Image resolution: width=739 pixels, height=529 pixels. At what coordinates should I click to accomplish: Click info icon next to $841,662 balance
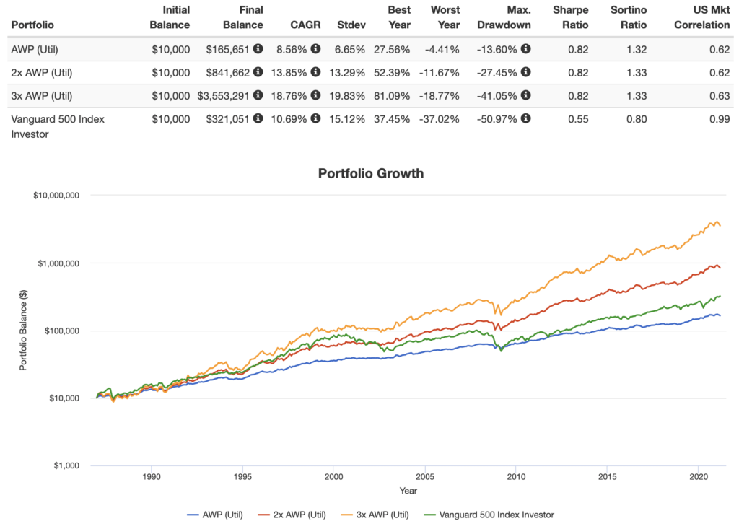[x=258, y=72]
